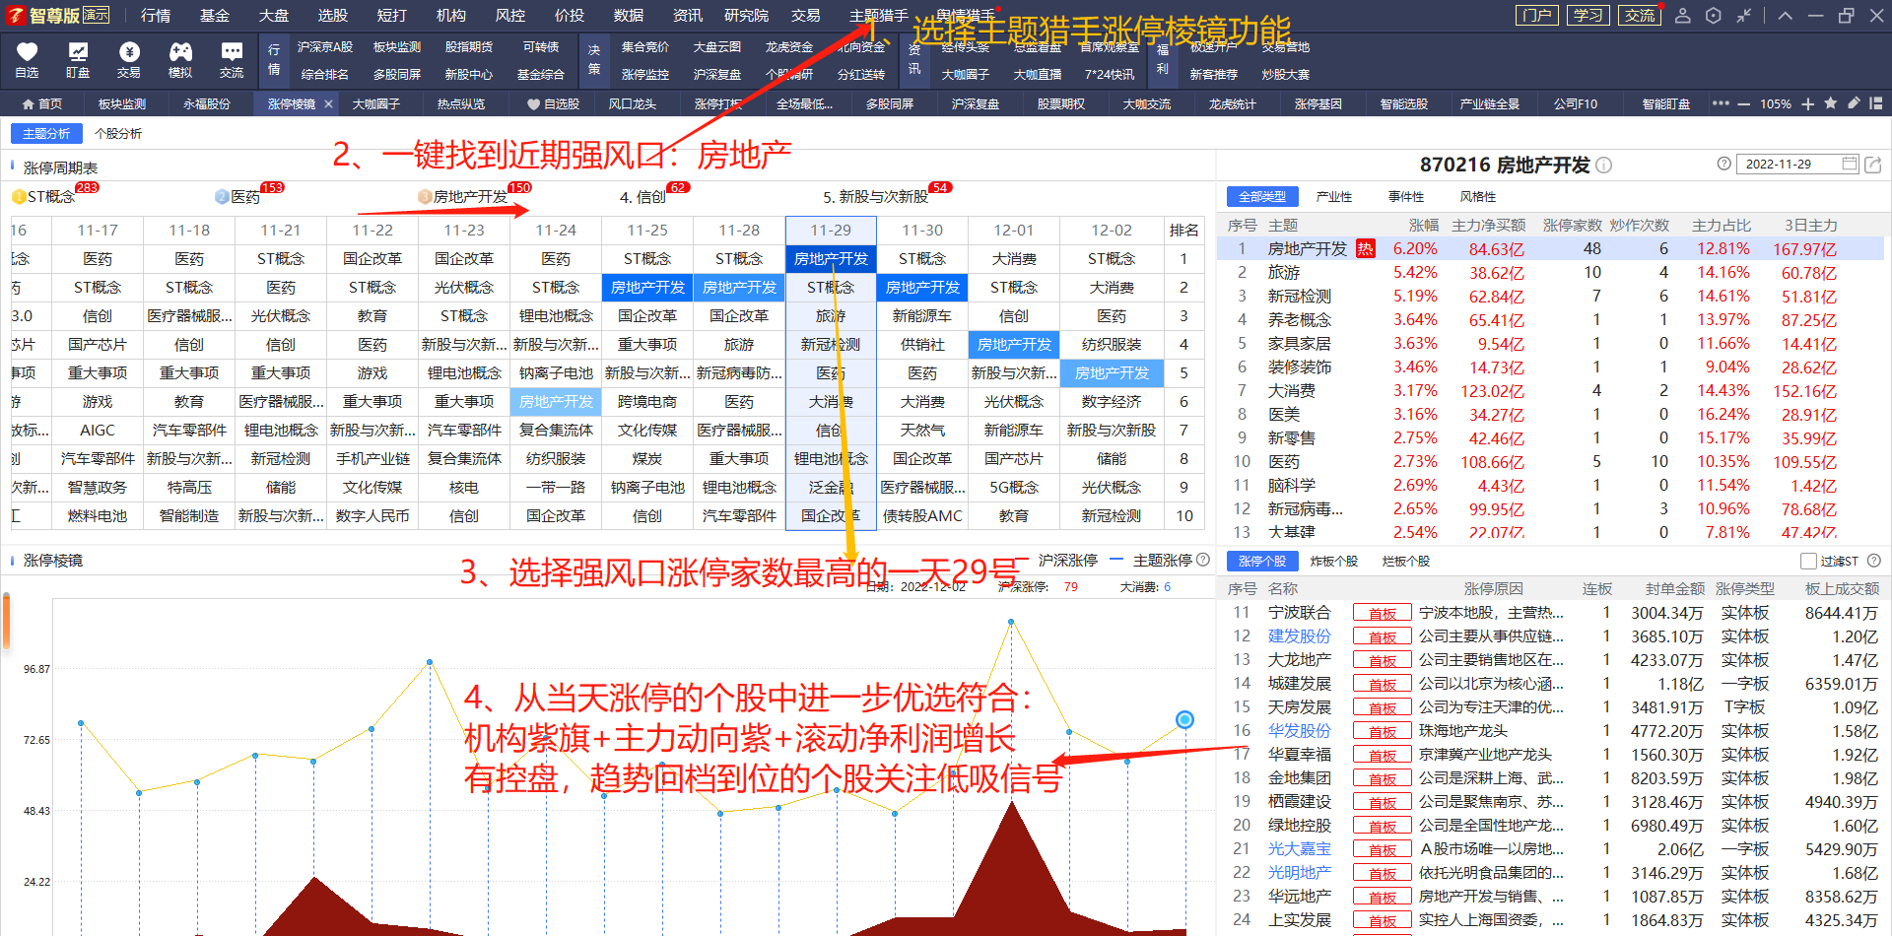This screenshot has width=1892, height=936.
Task: Open the 主题猎手 menu
Action: [x=879, y=16]
